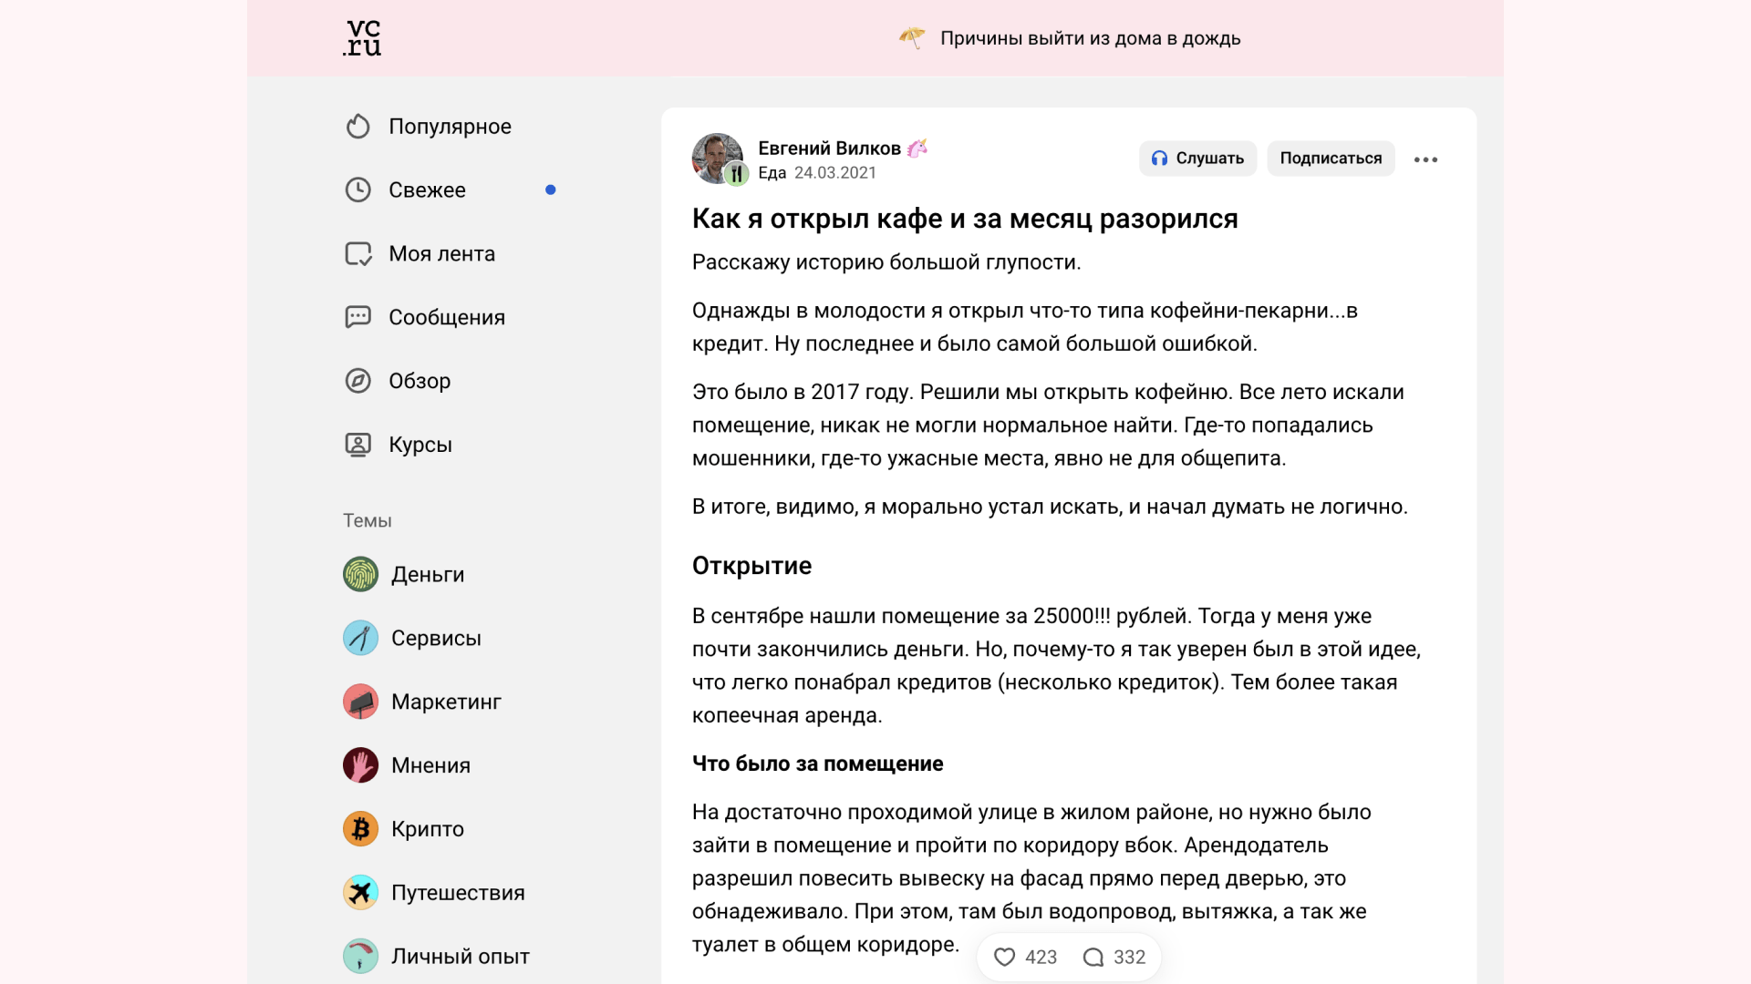Go to the Деньги topic
The height and width of the screenshot is (984, 1751).
[427, 575]
